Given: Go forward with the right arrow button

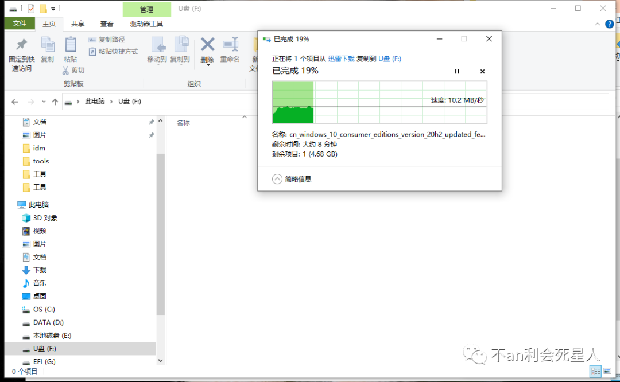Looking at the screenshot, I should (x=31, y=102).
